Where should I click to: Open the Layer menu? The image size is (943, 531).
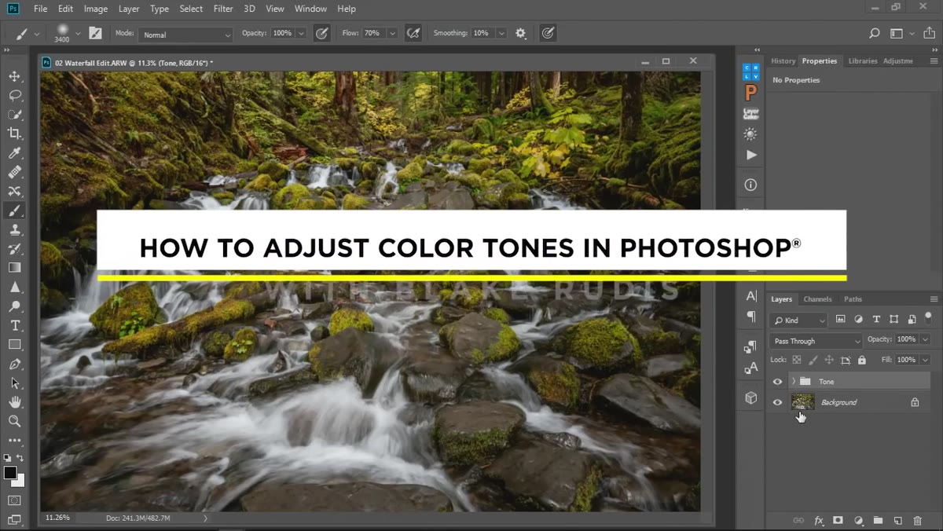129,9
